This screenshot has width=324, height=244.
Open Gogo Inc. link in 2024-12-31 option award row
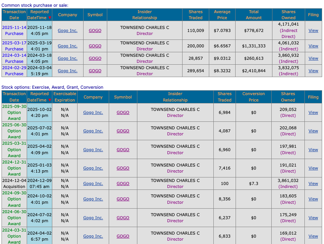click(x=93, y=168)
